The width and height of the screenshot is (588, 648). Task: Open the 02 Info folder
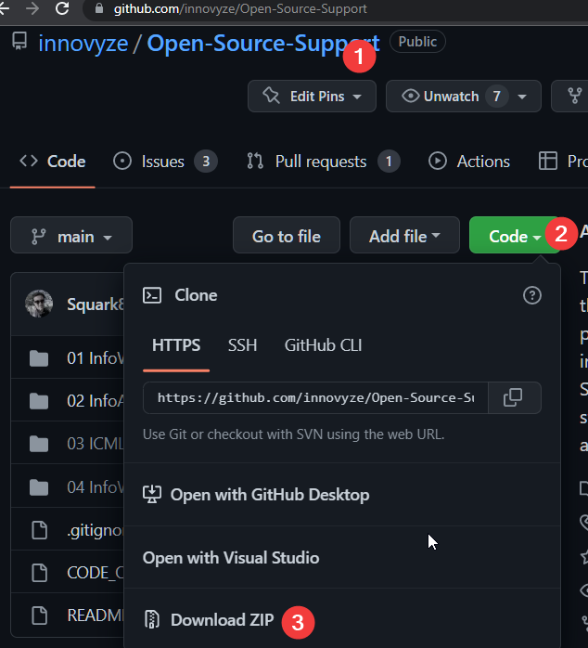(96, 401)
